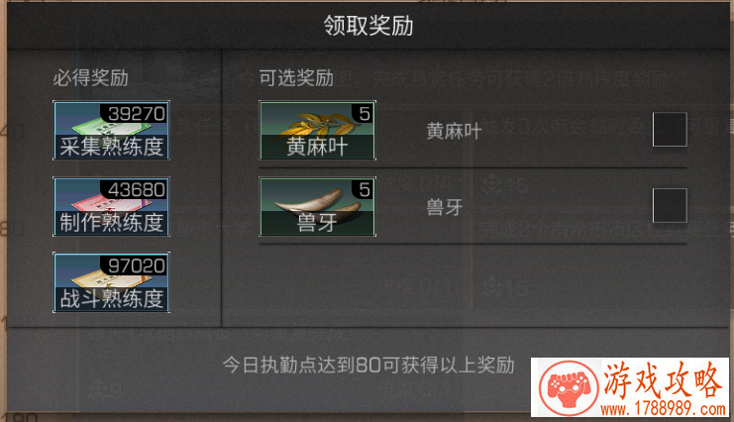
Task: Select the 制作熟练度 reward card icon
Action: click(x=111, y=207)
